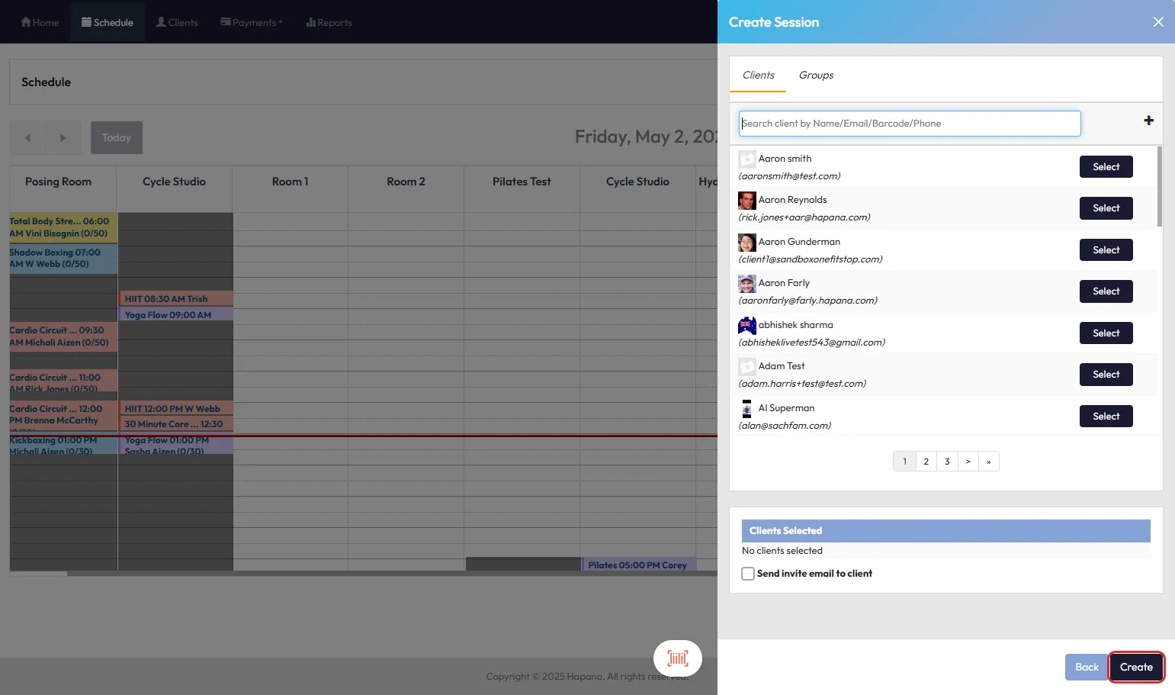Click the barcode scanner floating icon
This screenshot has height=695, width=1175.
point(677,658)
